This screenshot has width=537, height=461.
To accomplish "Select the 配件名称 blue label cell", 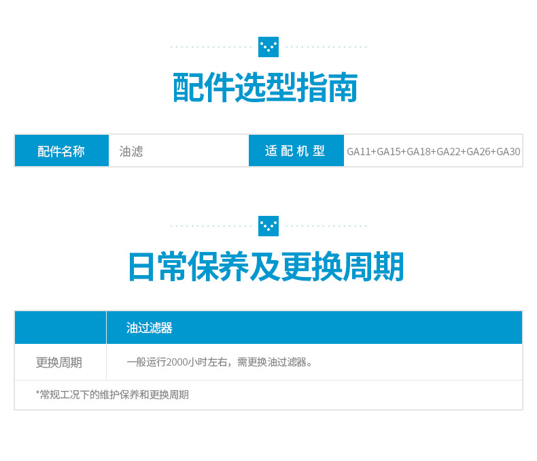I will click(x=62, y=151).
